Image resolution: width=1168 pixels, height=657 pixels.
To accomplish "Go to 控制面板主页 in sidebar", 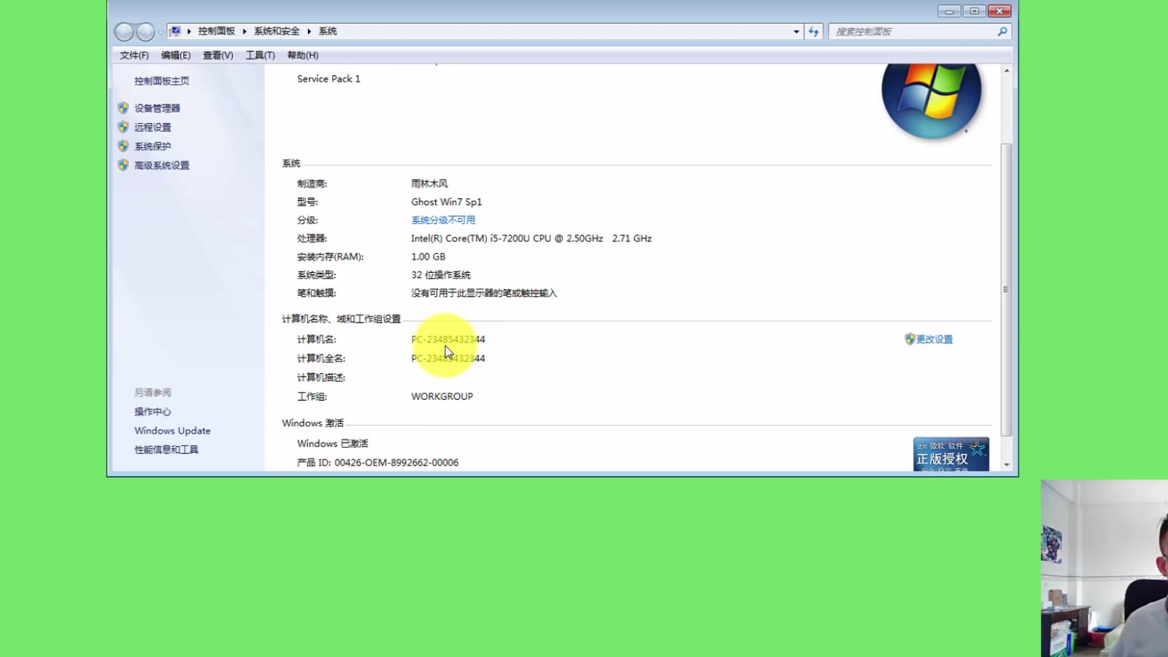I will [161, 81].
